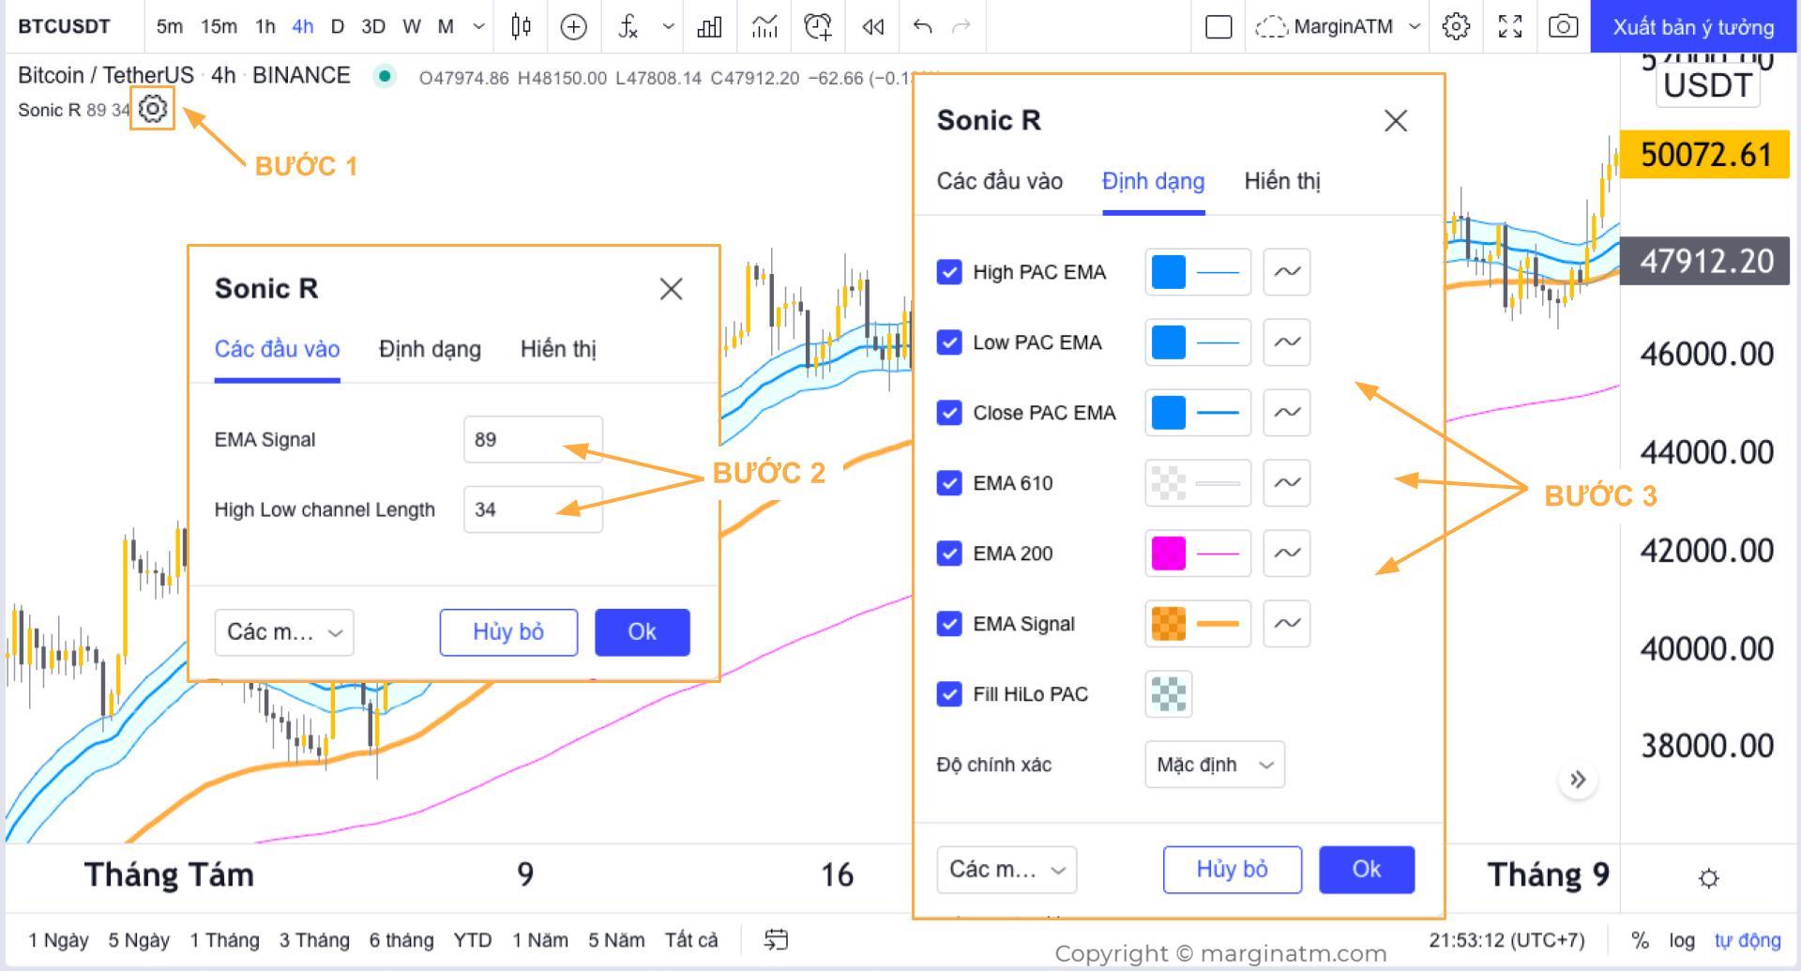Click the layout selection square icon
This screenshot has height=971, width=1801.
[1218, 26]
